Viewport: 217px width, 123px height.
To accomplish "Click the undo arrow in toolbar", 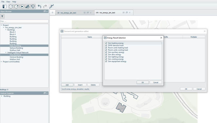I will click(x=40, y=7).
